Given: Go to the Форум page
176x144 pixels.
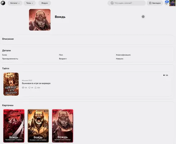Looking at the screenshot, I should (45, 3).
